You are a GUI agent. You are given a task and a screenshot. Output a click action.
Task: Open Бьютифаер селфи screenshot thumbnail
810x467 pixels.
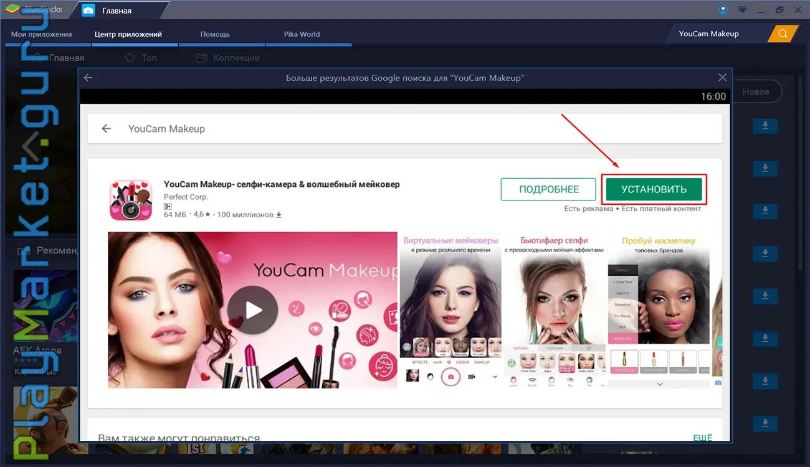[554, 311]
